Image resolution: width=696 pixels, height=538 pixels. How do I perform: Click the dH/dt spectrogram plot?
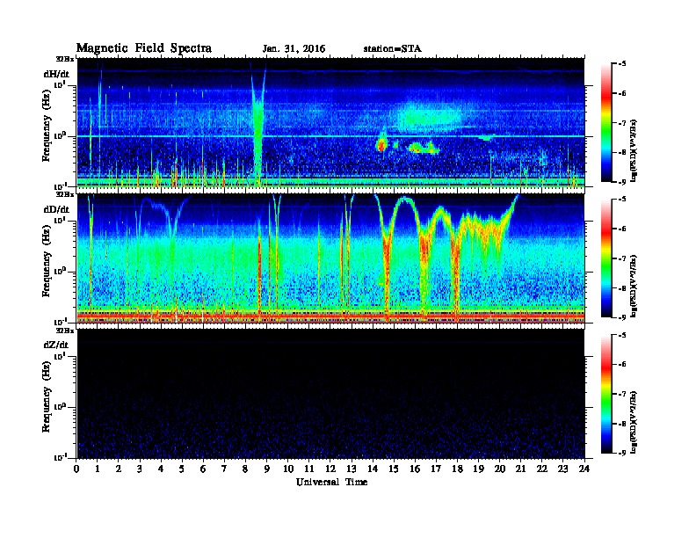(331, 122)
